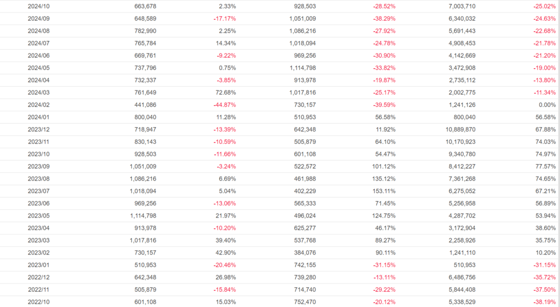Click the 0.00% cell
Screen dimensions: 560x307
tap(547, 105)
